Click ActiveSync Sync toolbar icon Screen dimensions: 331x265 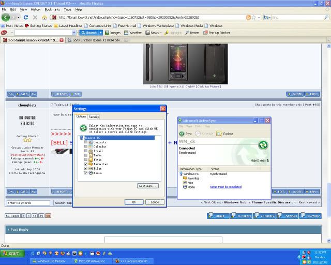coord(186,134)
